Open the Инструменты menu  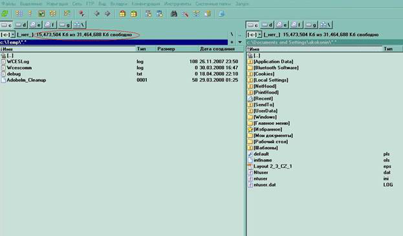tap(178, 4)
